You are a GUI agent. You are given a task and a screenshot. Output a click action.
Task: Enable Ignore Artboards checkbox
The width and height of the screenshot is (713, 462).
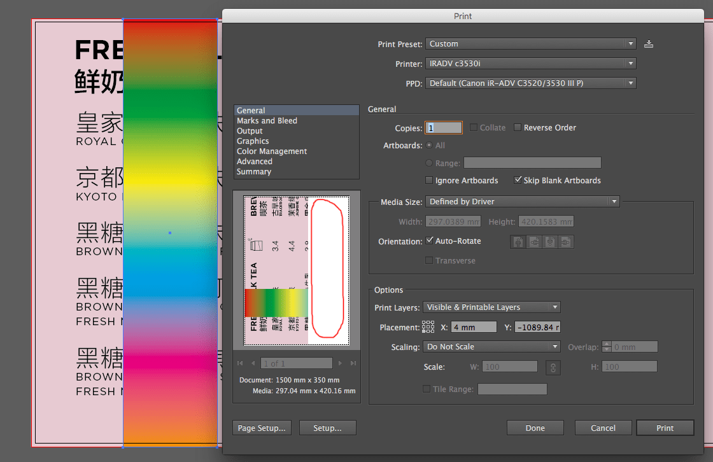coord(429,180)
